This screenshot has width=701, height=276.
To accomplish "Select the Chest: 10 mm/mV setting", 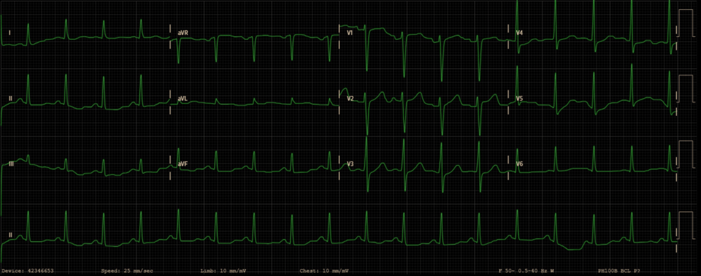I will pos(325,271).
